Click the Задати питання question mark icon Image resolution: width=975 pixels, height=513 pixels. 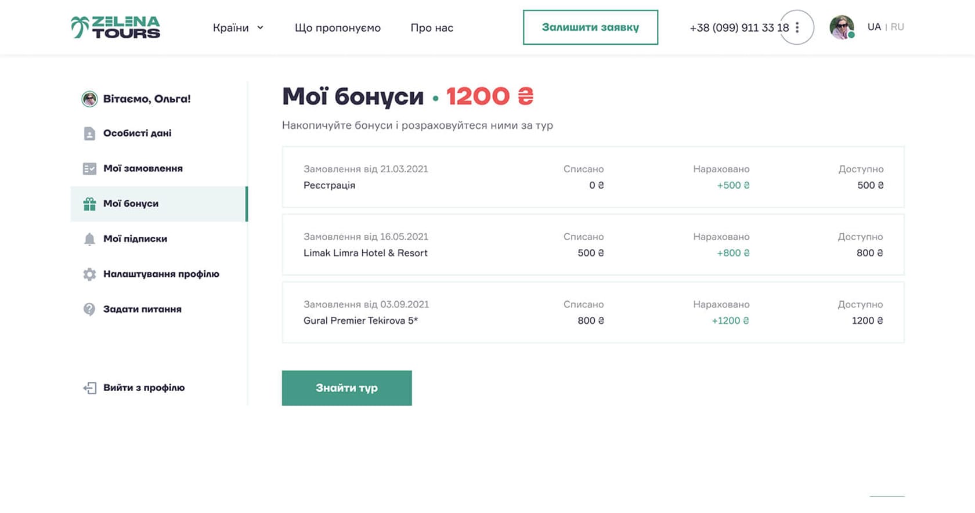89,309
